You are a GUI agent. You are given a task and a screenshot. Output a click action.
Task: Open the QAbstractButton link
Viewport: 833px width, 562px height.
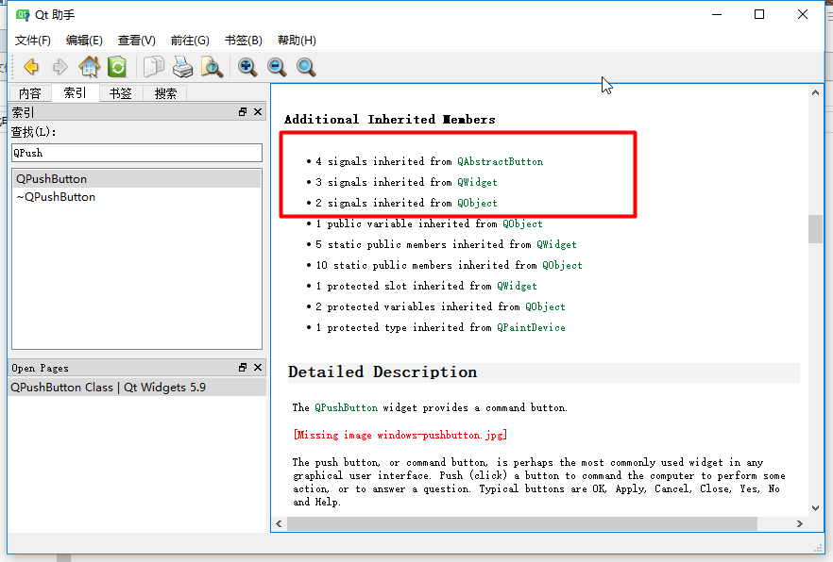(500, 161)
